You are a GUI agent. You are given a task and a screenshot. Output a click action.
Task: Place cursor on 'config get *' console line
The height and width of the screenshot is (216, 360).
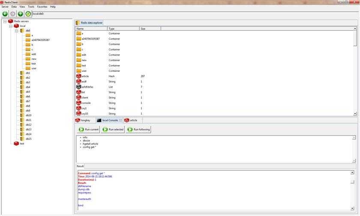89,147
